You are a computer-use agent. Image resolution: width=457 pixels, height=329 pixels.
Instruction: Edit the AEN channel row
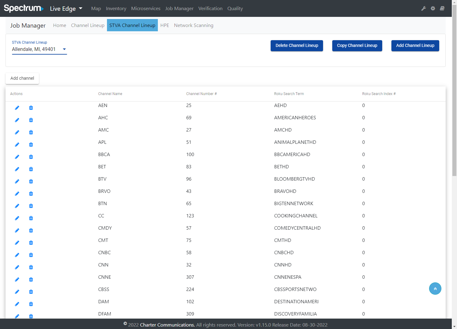pos(17,108)
